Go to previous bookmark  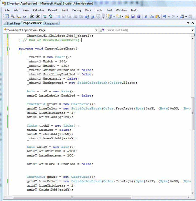[x=64, y=16]
